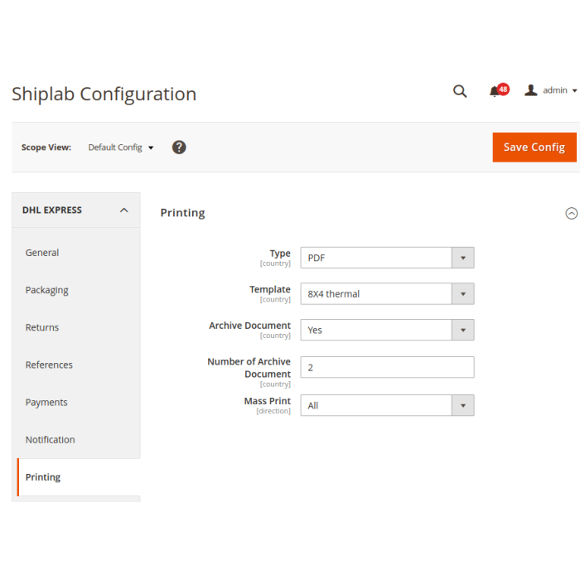The width and height of the screenshot is (580, 580).
Task: Click the Shiplab Configuration page title
Action: [x=104, y=94]
